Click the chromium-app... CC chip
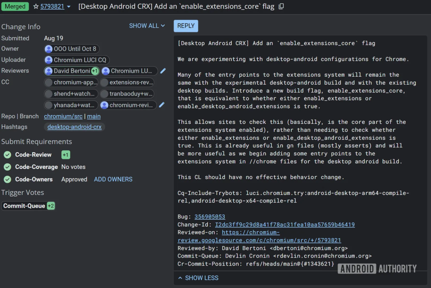Image resolution: width=431 pixels, height=288 pixels. pos(71,82)
